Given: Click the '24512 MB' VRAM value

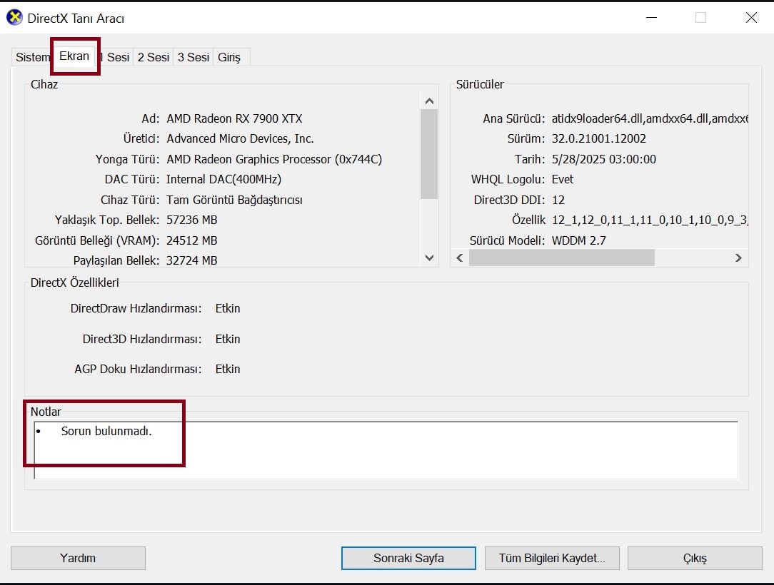Looking at the screenshot, I should point(192,240).
